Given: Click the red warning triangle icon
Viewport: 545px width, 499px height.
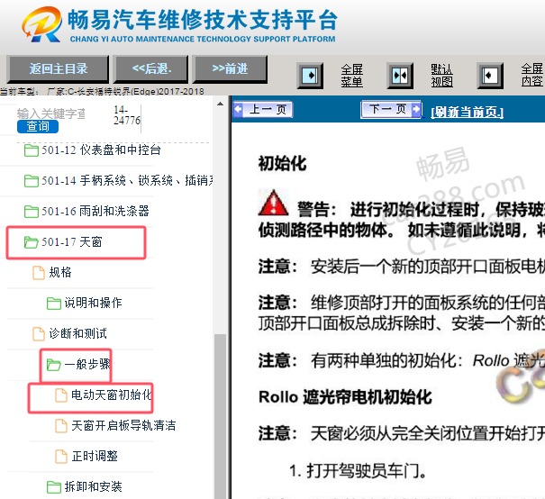Looking at the screenshot, I should click(x=273, y=203).
